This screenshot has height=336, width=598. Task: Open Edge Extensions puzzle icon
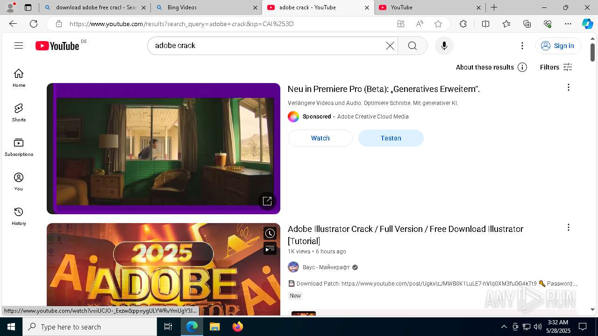point(463,24)
